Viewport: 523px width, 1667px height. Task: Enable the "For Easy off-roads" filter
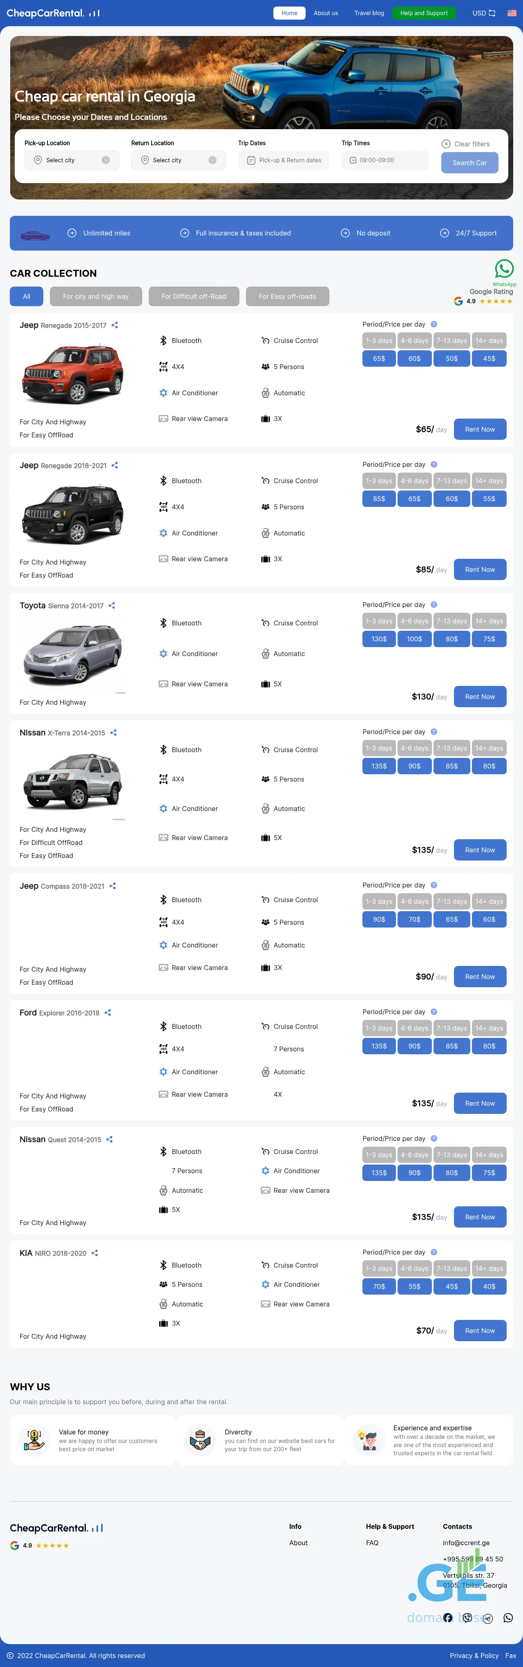tap(287, 296)
